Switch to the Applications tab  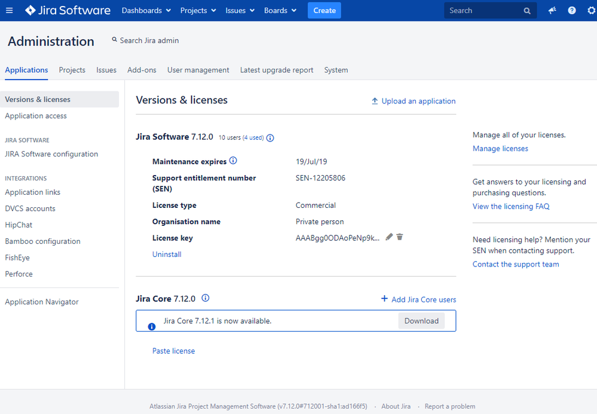tap(26, 70)
